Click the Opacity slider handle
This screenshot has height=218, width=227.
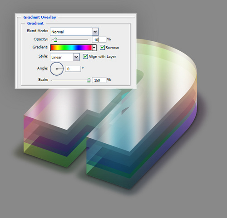pyautogui.click(x=55, y=40)
